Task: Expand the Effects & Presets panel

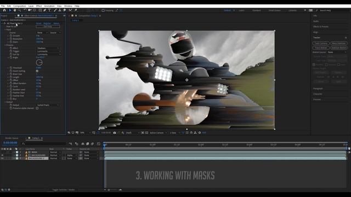Action: click(x=321, y=27)
